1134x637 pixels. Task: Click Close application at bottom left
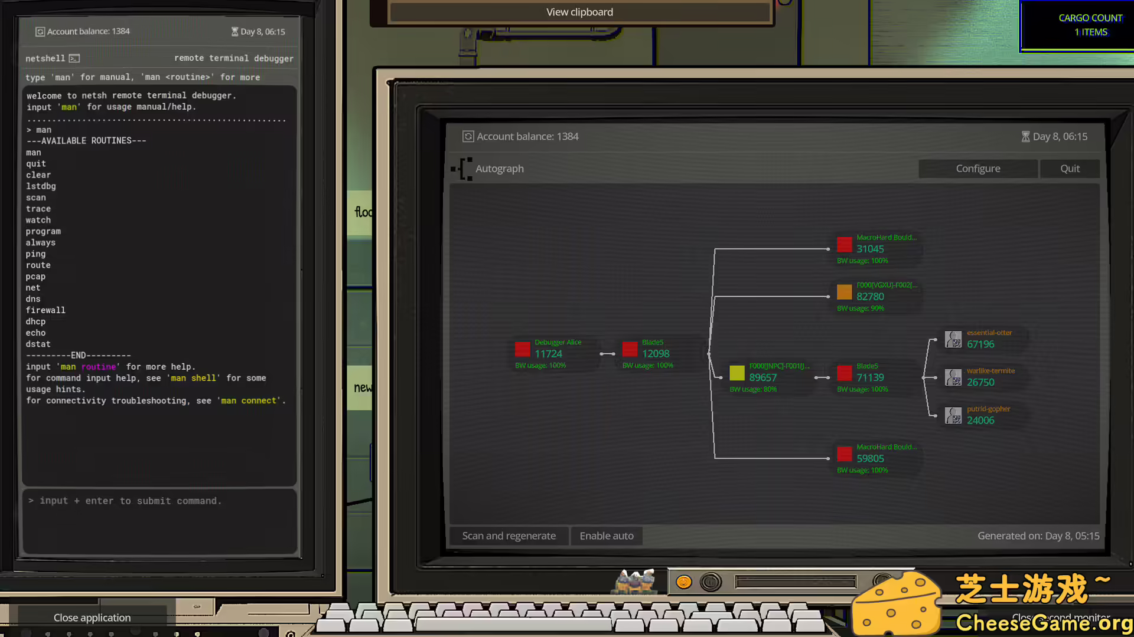click(x=92, y=618)
